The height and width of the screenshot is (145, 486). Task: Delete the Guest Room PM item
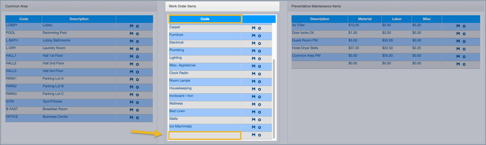pos(464,41)
